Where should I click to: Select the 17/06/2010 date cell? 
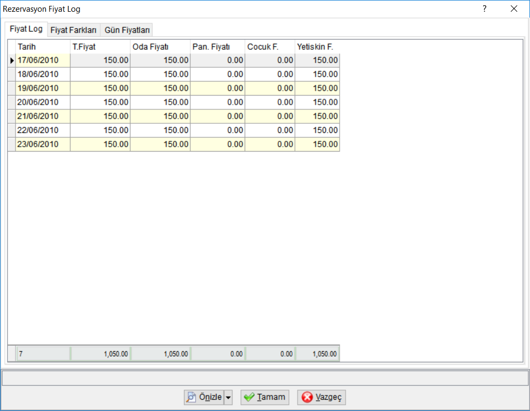(x=43, y=60)
